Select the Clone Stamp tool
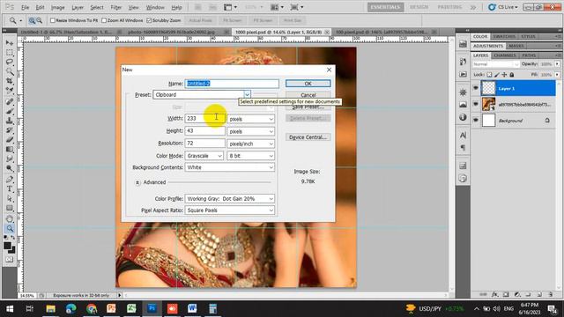The width and height of the screenshot is (564, 317). point(10,121)
